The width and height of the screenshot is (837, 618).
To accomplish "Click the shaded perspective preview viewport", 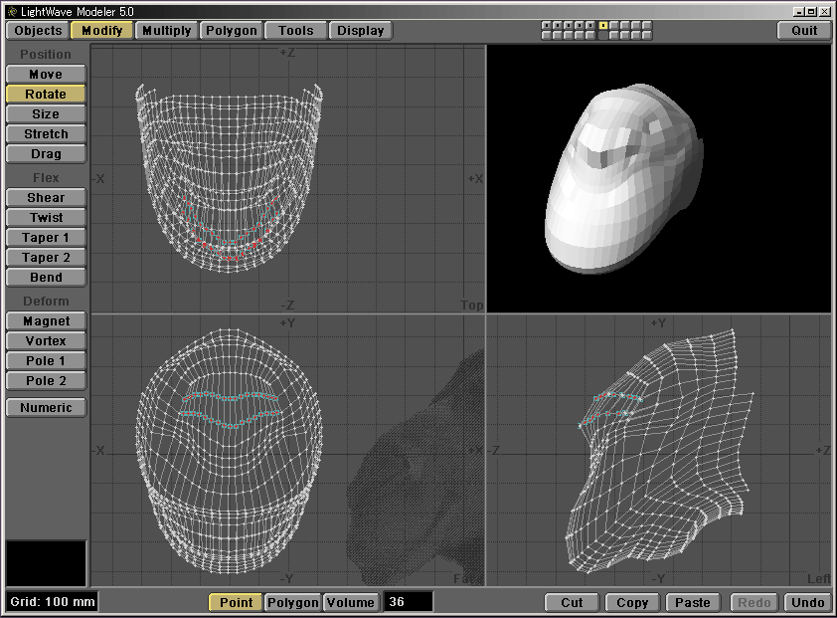I will [x=658, y=179].
